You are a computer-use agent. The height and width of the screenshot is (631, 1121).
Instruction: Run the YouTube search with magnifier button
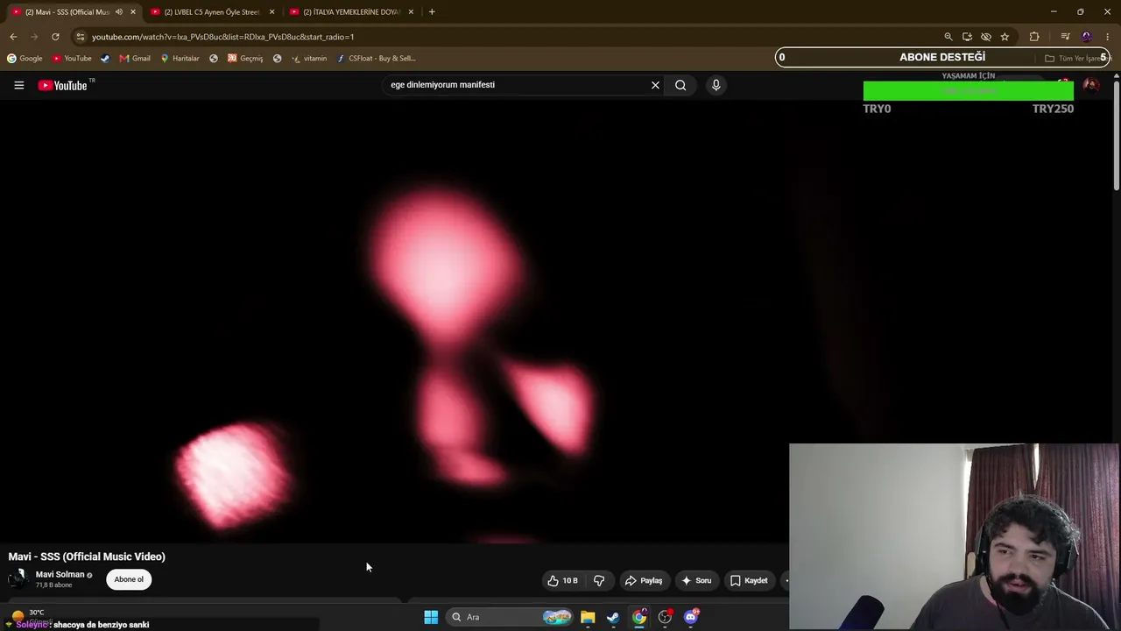[680, 85]
